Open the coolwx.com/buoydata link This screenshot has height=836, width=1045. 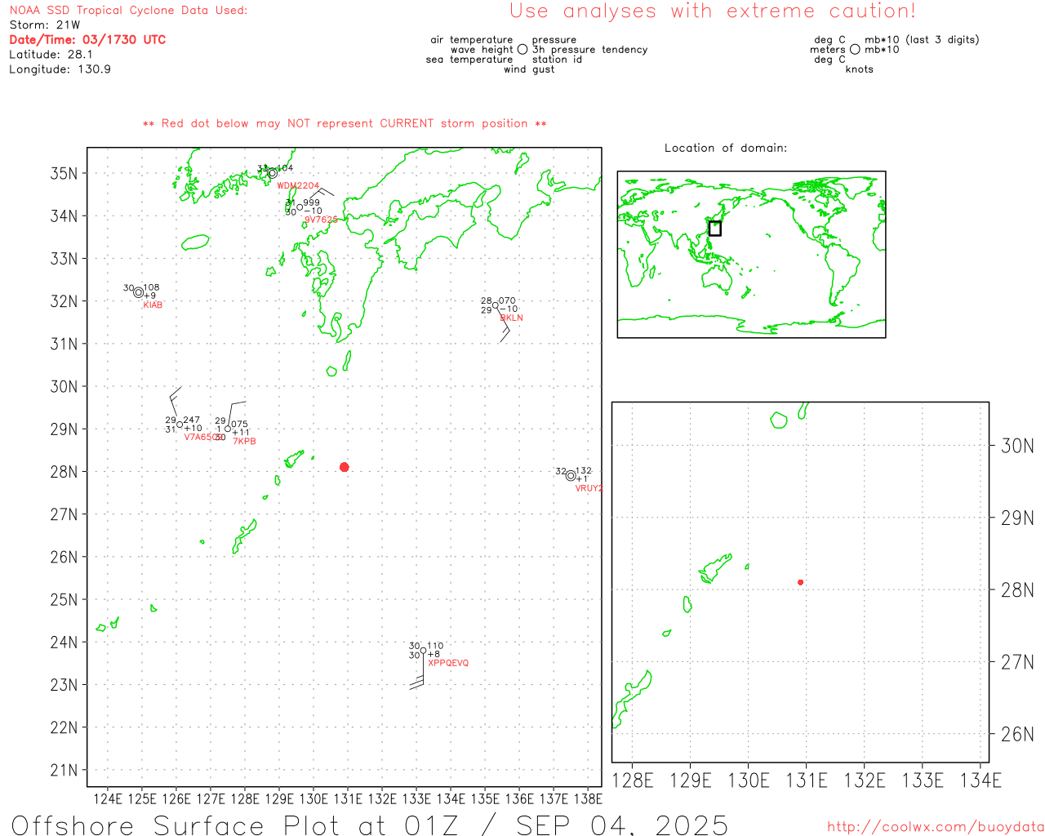click(x=936, y=826)
